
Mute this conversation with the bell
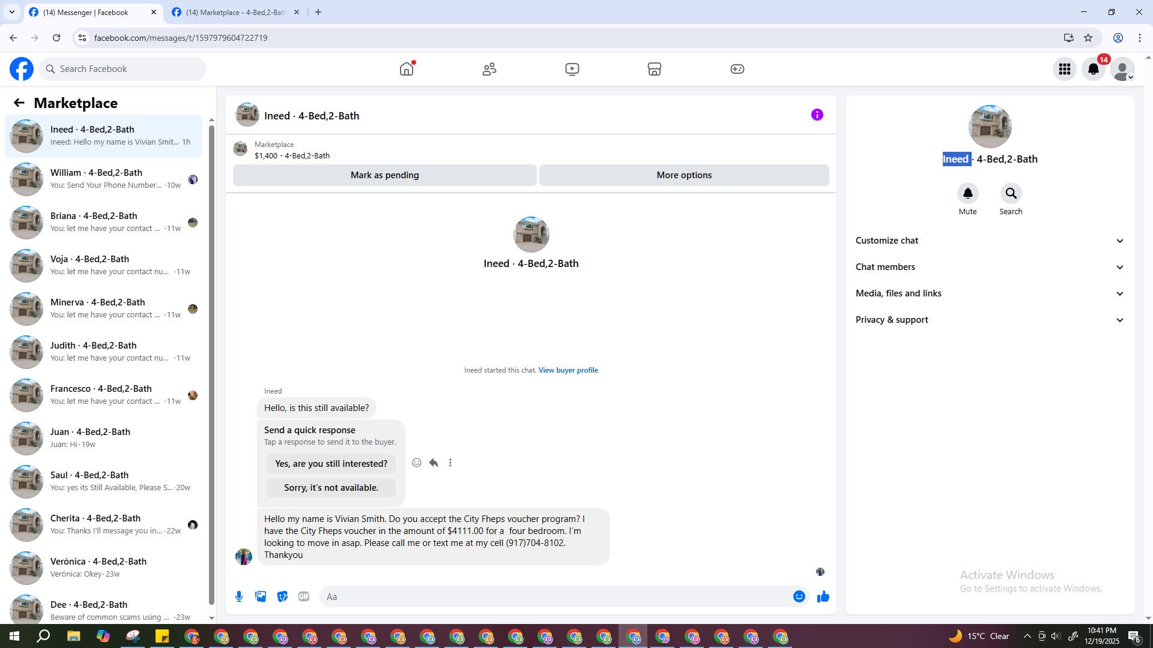(x=967, y=194)
